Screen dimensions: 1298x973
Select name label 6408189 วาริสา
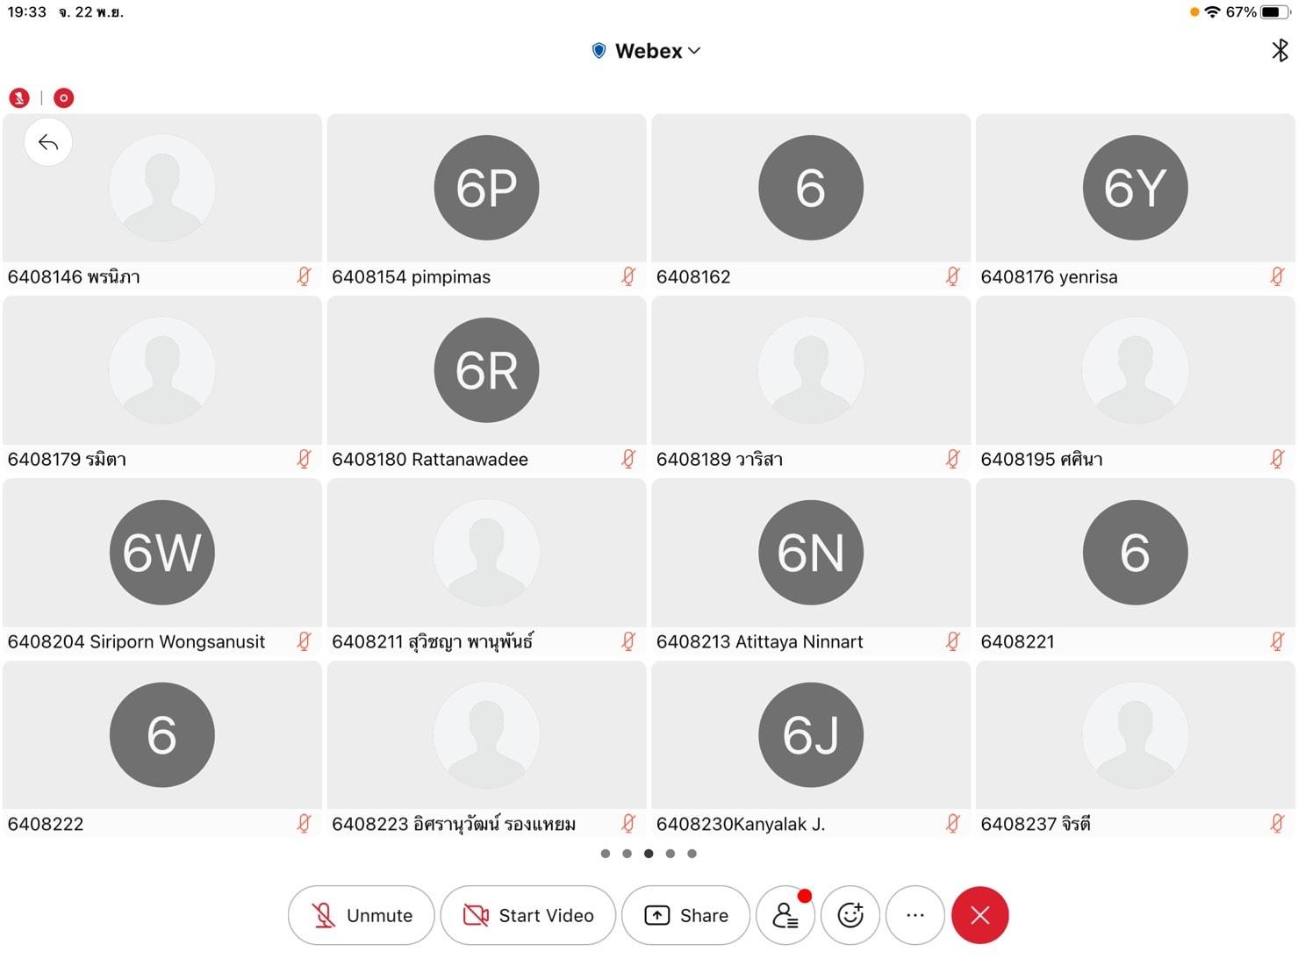click(720, 459)
